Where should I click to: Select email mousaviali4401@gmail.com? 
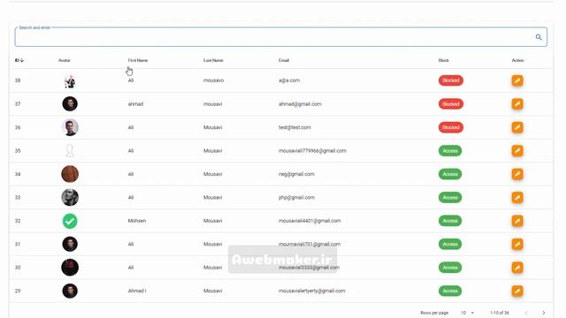point(310,221)
